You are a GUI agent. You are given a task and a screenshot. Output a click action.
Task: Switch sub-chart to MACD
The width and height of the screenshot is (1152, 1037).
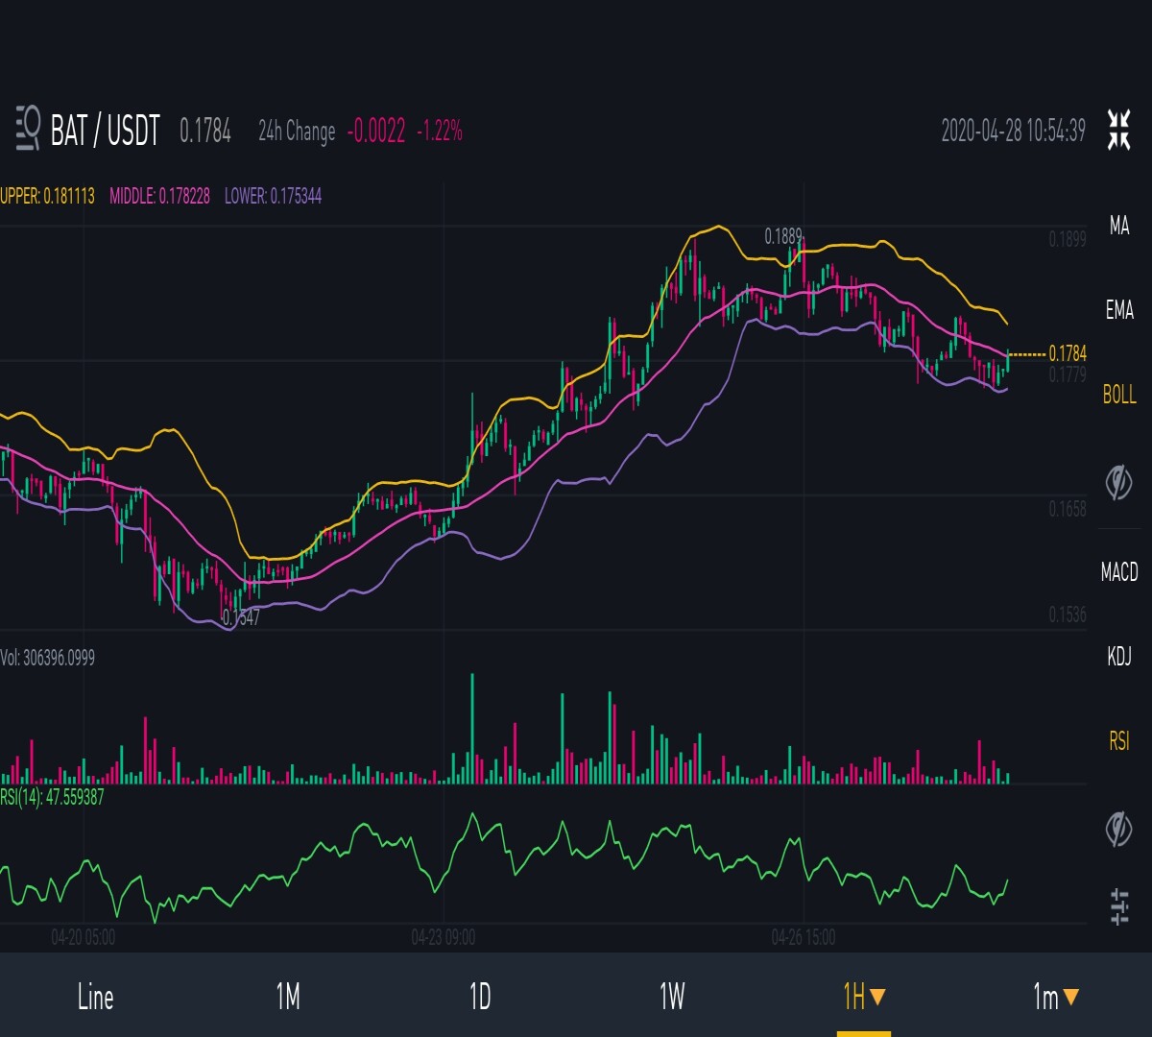1119,572
